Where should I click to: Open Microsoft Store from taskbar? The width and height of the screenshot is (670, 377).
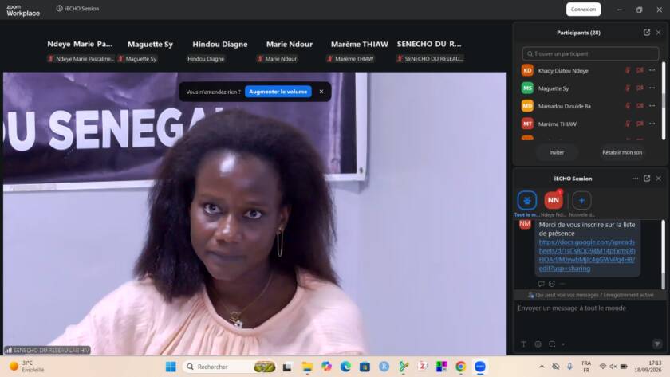click(x=365, y=367)
